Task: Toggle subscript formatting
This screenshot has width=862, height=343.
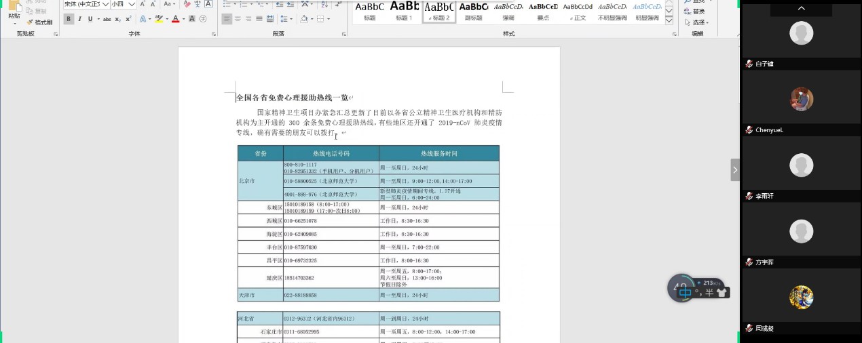Action: pyautogui.click(x=118, y=19)
